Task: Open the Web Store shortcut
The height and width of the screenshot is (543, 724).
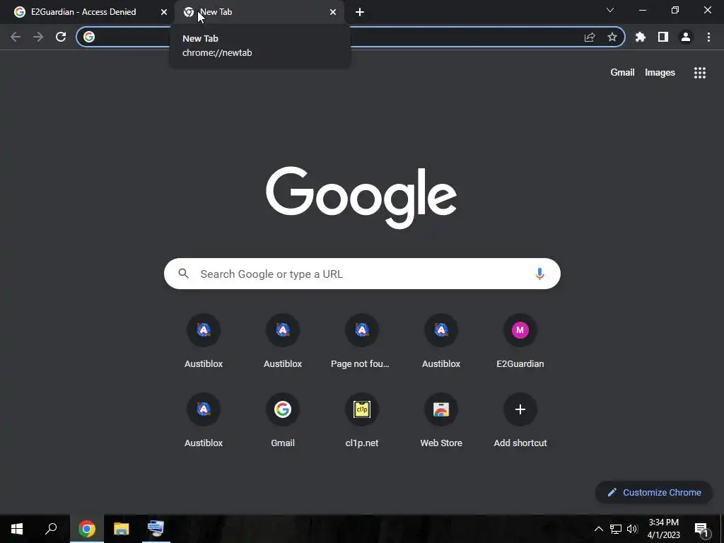Action: click(441, 421)
